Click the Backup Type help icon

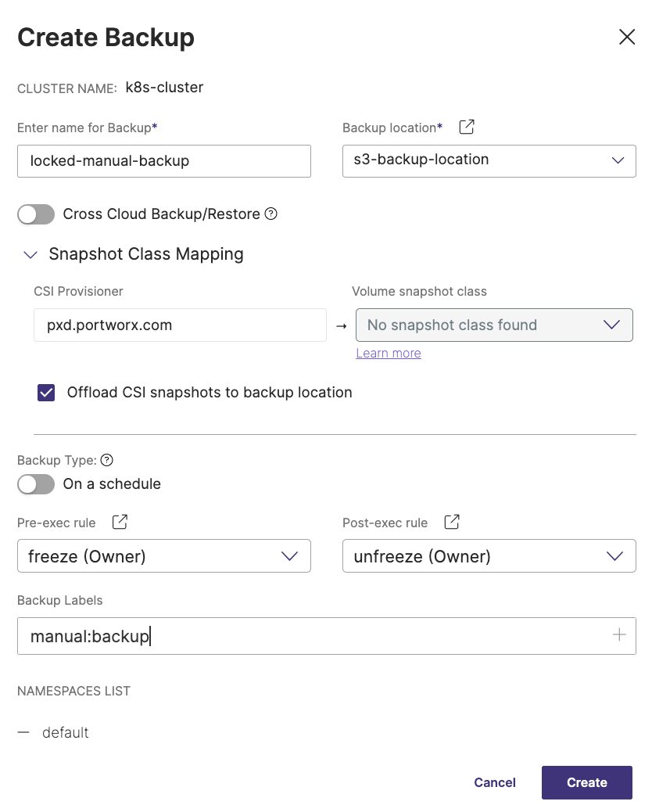(107, 461)
